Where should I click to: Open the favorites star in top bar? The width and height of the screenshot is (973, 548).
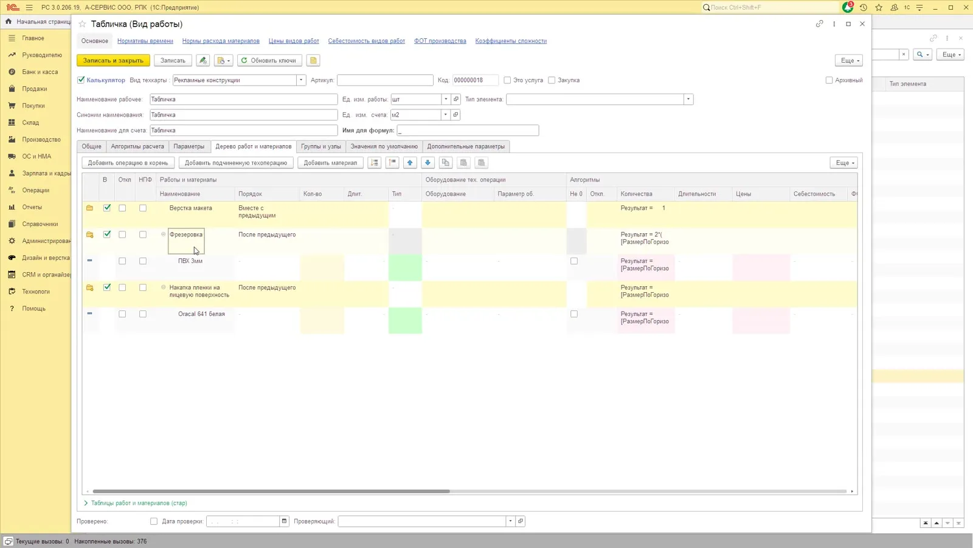click(879, 7)
